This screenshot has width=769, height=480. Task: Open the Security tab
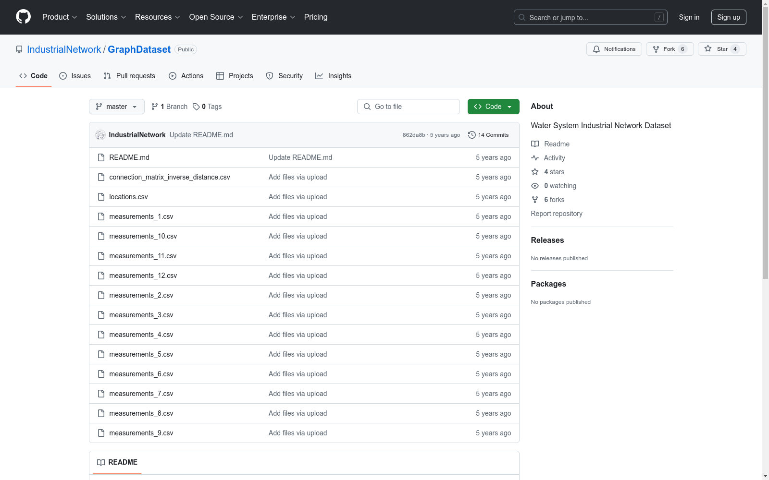pyautogui.click(x=285, y=76)
